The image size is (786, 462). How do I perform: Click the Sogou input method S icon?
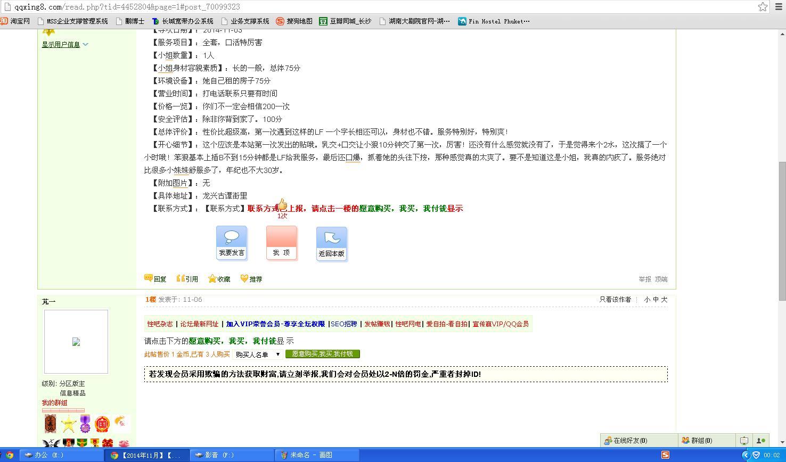pos(665,455)
